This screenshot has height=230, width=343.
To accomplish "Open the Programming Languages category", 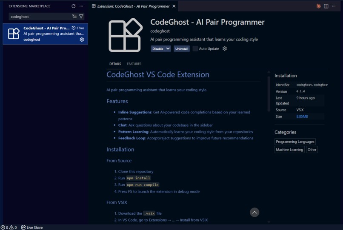I will point(295,142).
